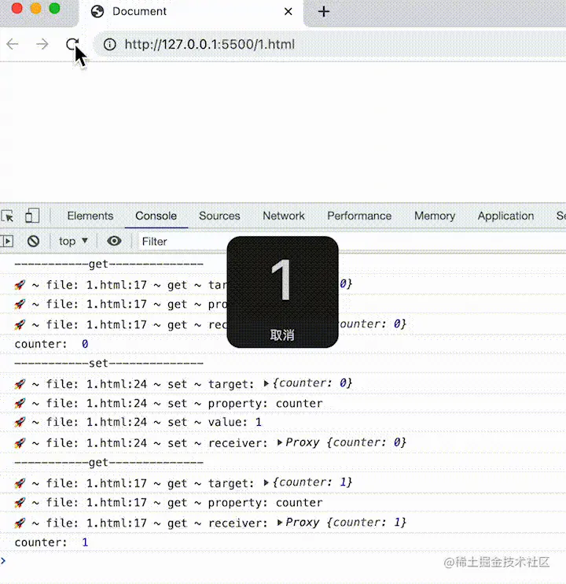Viewport: 566px width, 584px height.
Task: Open the Network tab
Action: 284,216
